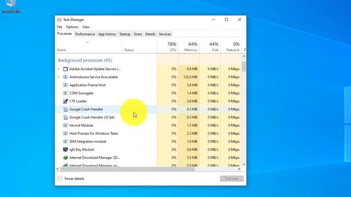Open the Options menu

pos(72,27)
